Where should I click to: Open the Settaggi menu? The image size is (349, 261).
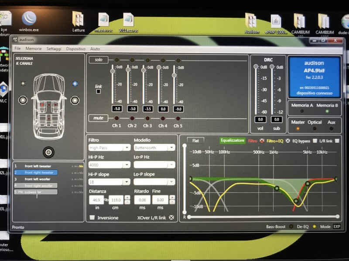click(54, 49)
